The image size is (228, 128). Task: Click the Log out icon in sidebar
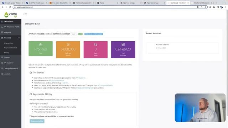click(x=2, y=74)
